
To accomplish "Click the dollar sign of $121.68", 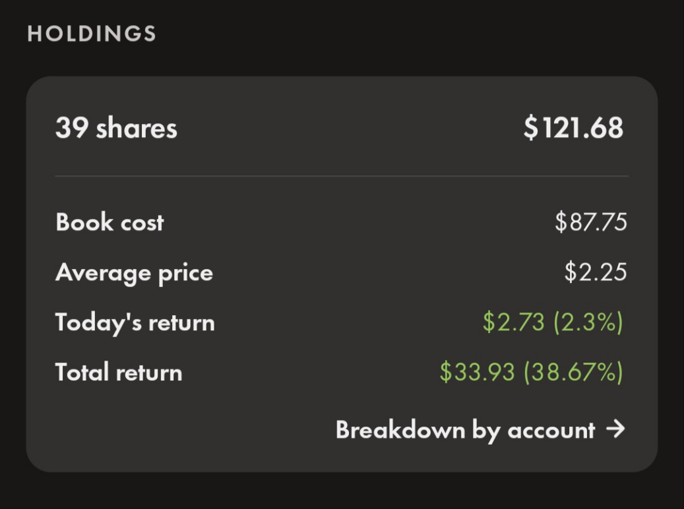I will (530, 128).
